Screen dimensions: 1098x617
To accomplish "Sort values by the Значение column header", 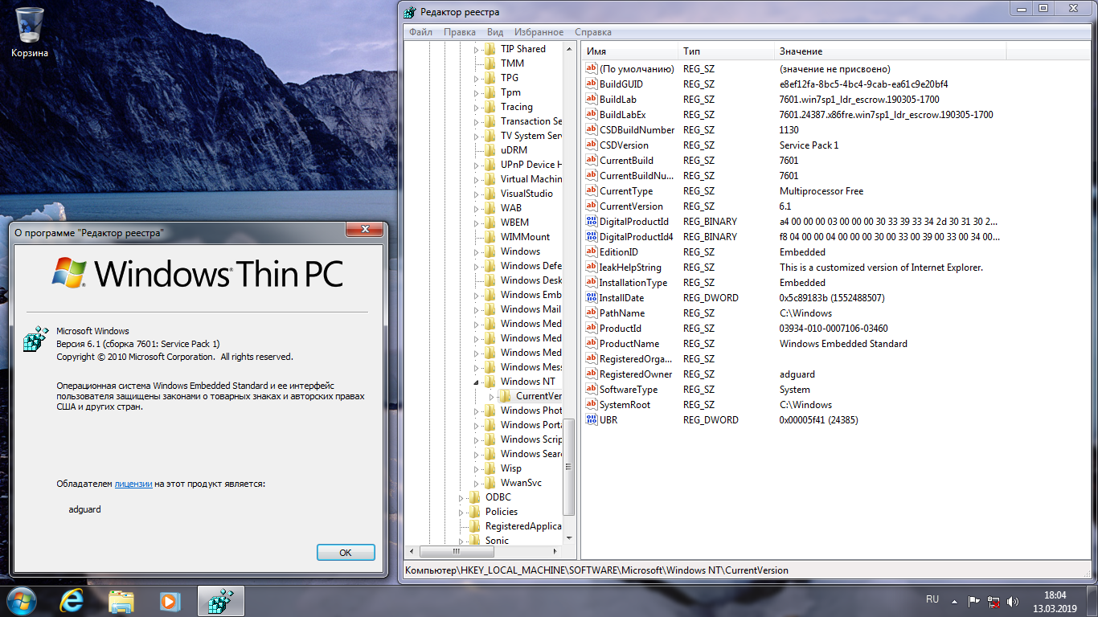I will click(890, 51).
